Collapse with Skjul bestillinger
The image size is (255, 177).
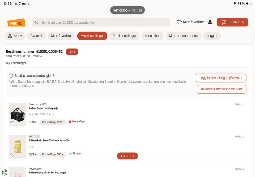[18, 63]
